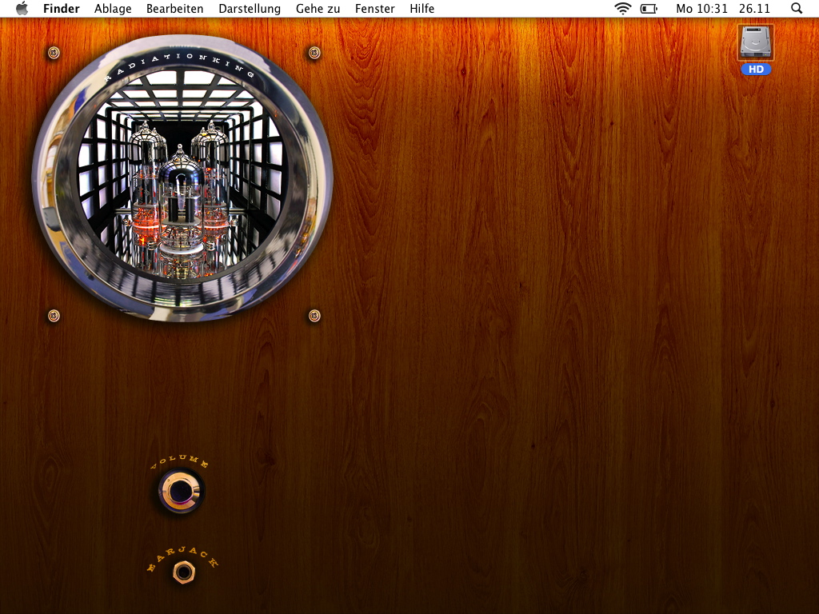
Task: Click the Wi-Fi status icon
Action: pyautogui.click(x=622, y=8)
